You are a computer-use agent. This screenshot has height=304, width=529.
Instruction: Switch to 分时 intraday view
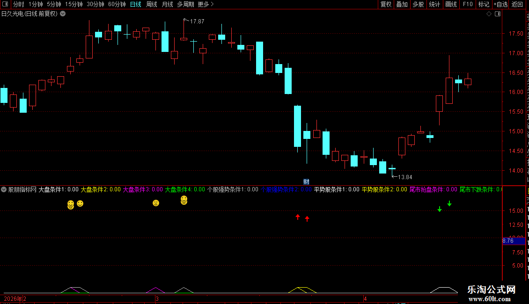pos(19,4)
